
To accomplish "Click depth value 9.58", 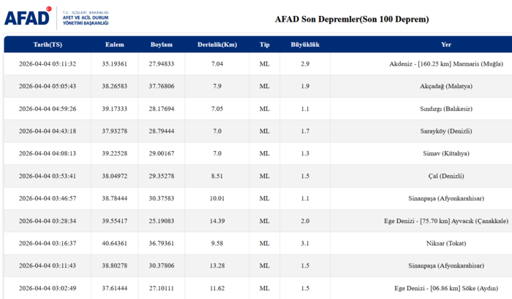I will (x=217, y=244).
